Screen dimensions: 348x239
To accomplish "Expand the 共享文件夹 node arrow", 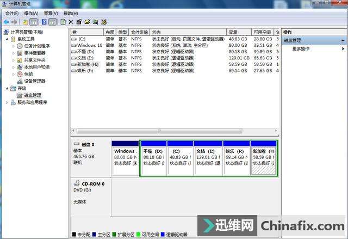I will [x=13, y=60].
